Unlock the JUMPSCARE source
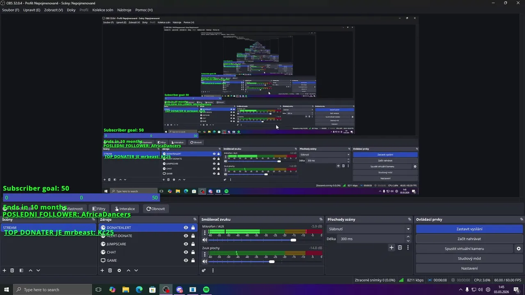The width and height of the screenshot is (525, 295). click(193, 244)
